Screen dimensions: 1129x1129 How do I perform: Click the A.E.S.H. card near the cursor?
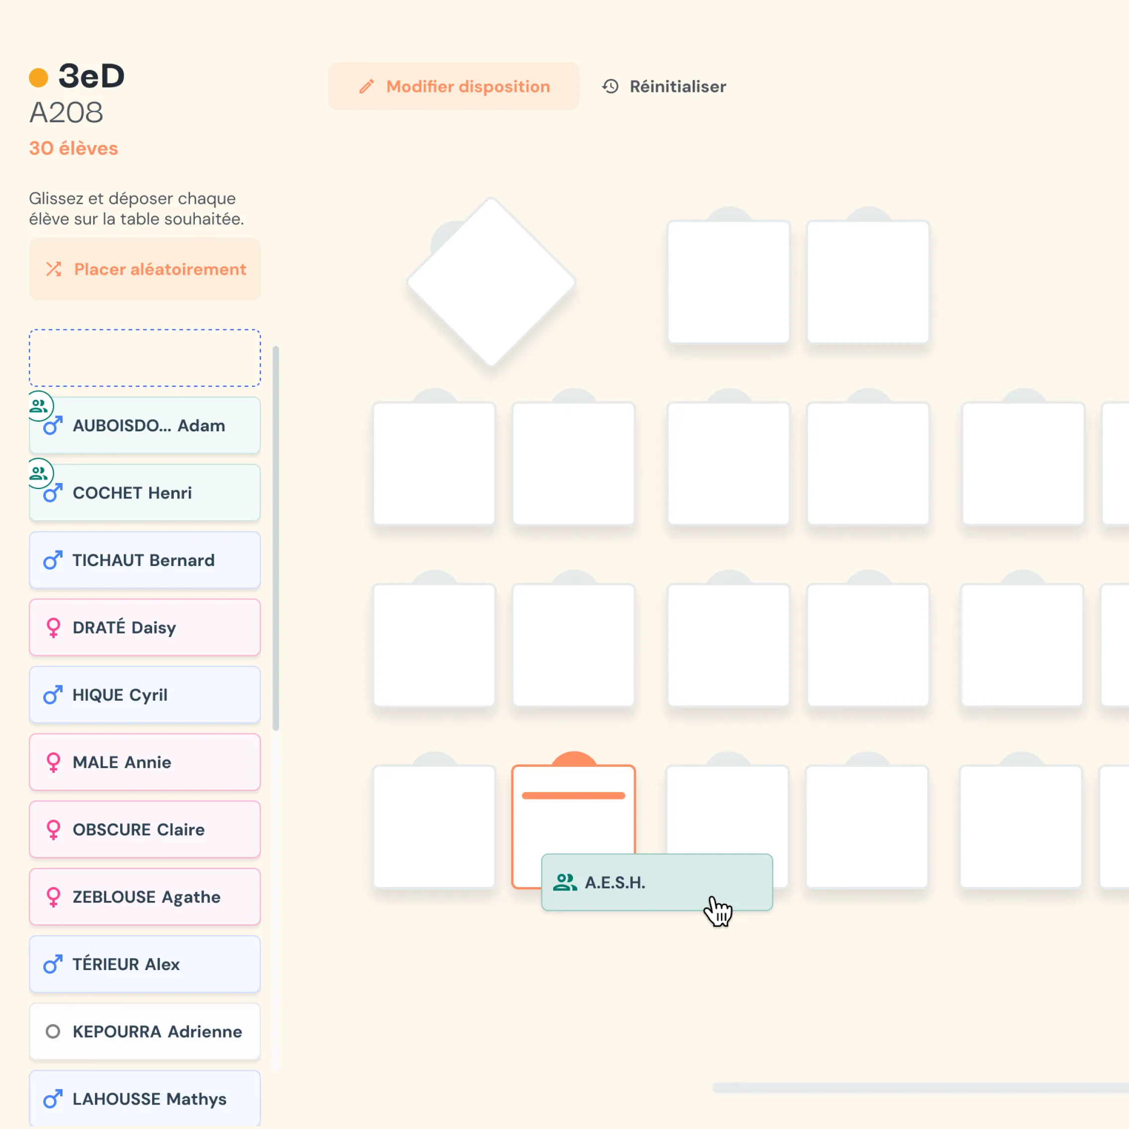click(657, 883)
